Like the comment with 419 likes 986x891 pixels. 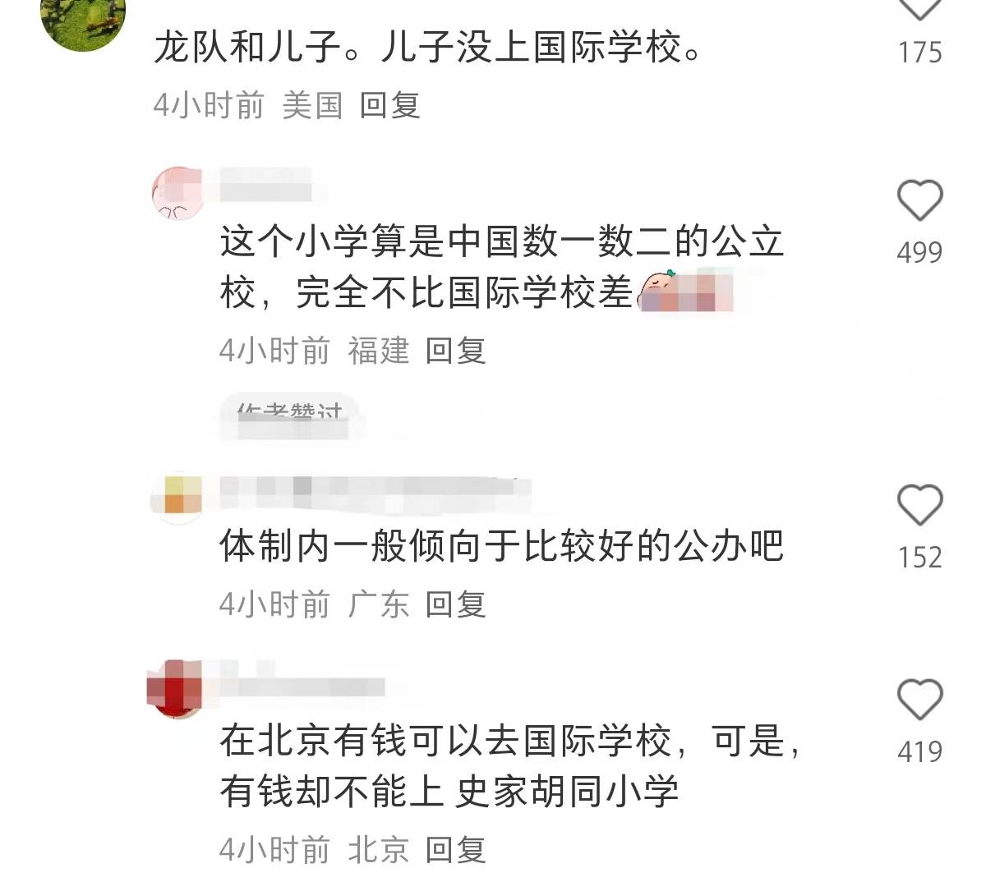919,700
